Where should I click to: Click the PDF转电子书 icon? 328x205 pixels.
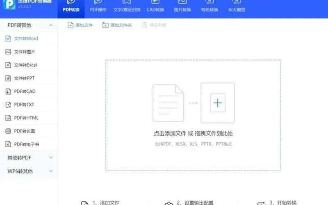pyautogui.click(x=8, y=144)
